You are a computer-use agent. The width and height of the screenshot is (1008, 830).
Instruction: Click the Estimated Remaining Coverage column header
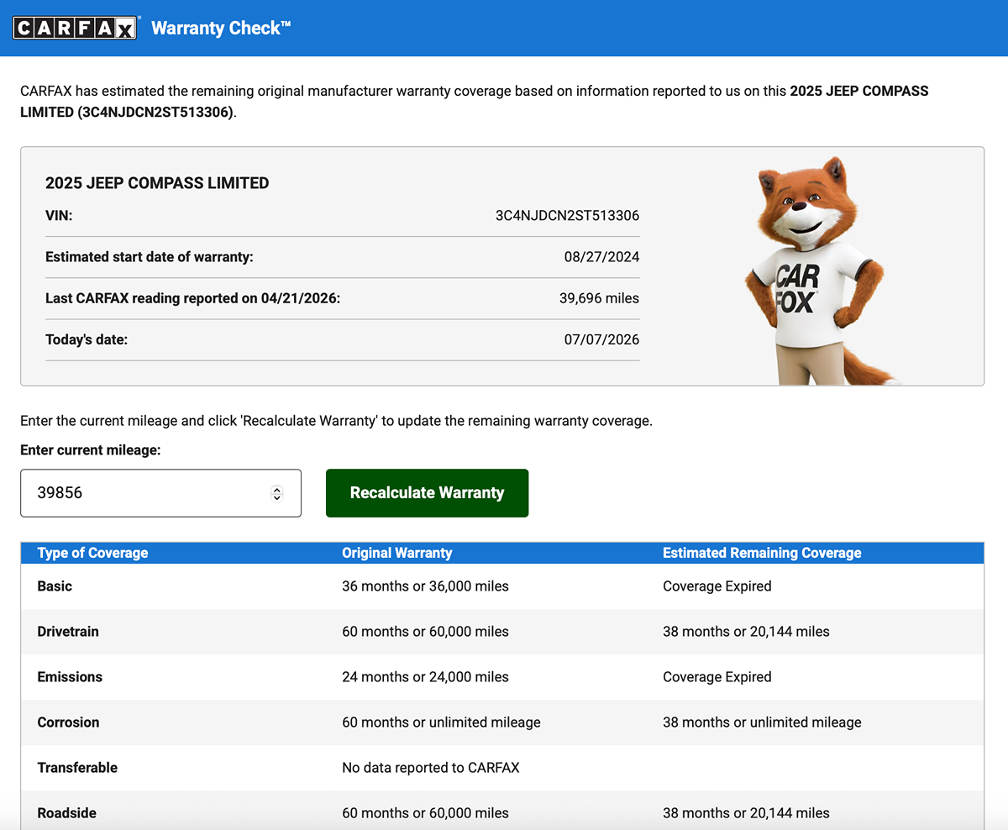(x=762, y=553)
